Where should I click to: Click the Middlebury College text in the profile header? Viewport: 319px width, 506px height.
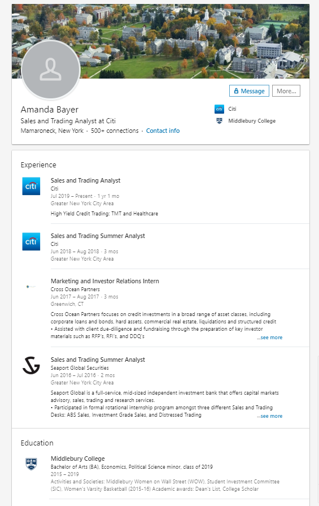[252, 121]
